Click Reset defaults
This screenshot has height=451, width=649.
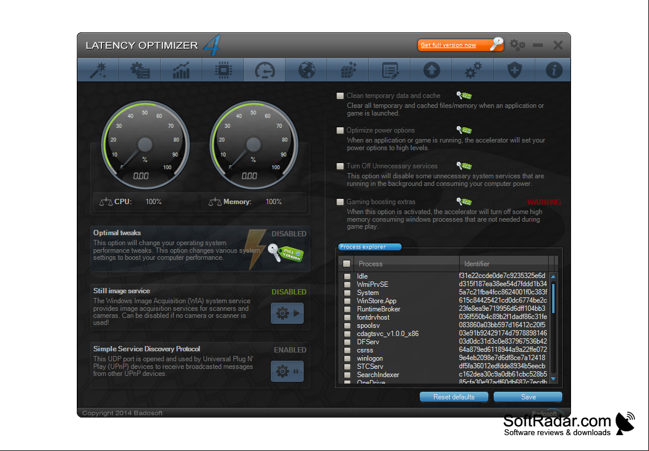pos(454,397)
